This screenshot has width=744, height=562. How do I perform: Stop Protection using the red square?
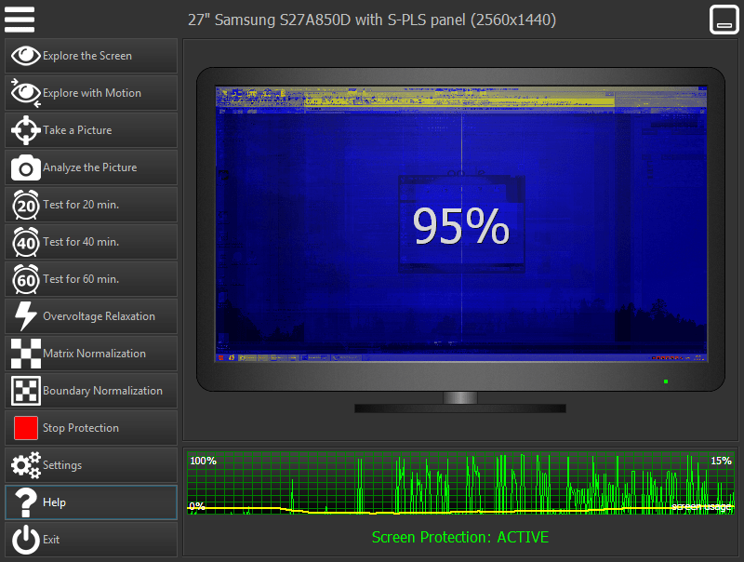coord(26,428)
